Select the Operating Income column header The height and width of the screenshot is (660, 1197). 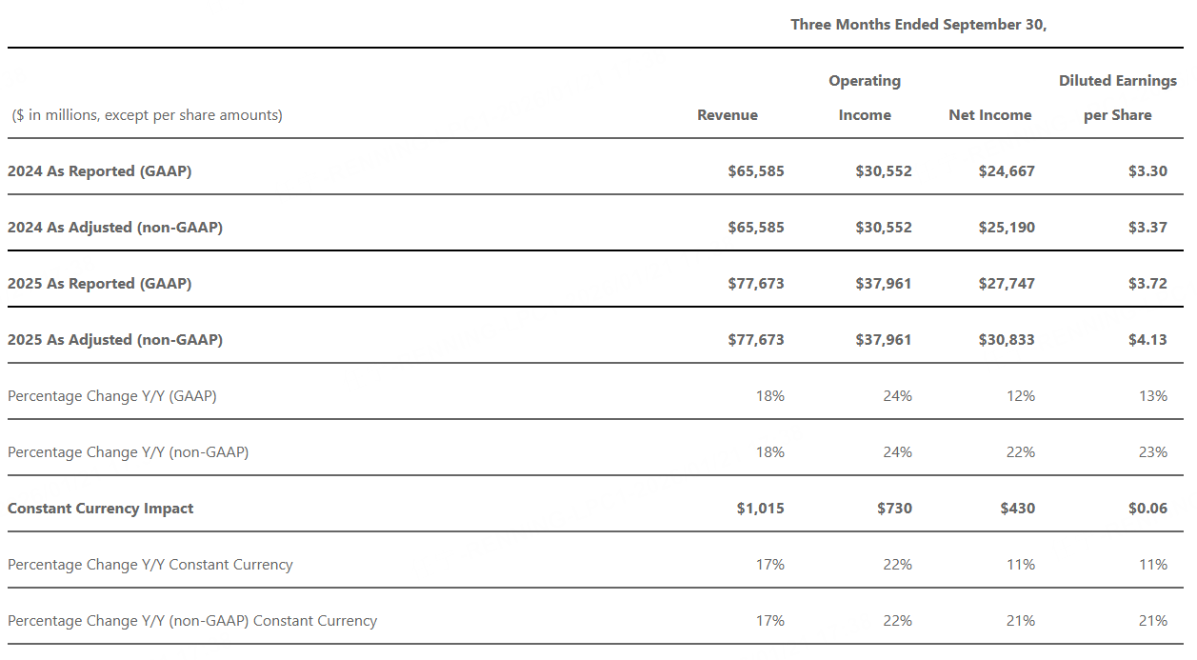pos(865,98)
